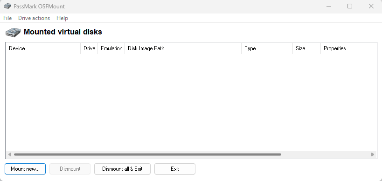This screenshot has width=382, height=181.
Task: Sort by the Emulation column header
Action: click(x=111, y=48)
